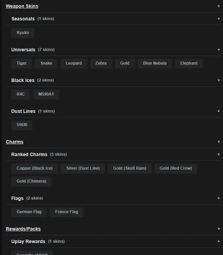Collapse the Ranked Charms category arrow
This screenshot has width=223, height=255.
(x=219, y=154)
